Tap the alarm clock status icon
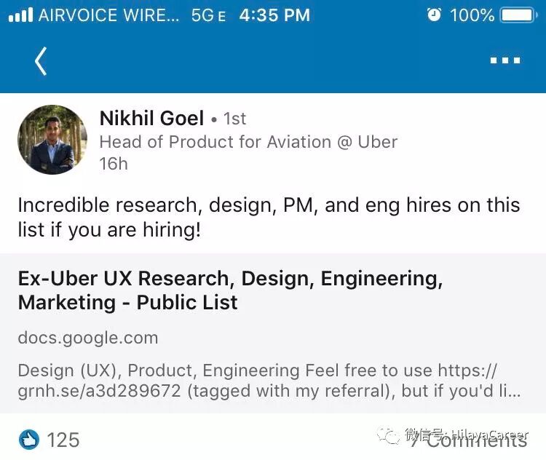This screenshot has height=460, width=546. (x=434, y=15)
